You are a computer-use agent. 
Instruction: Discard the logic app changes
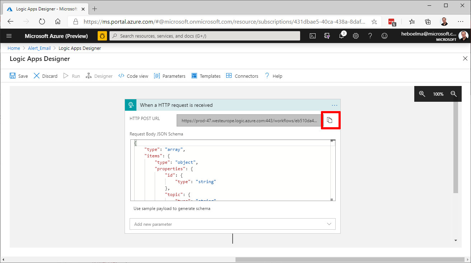[46, 76]
